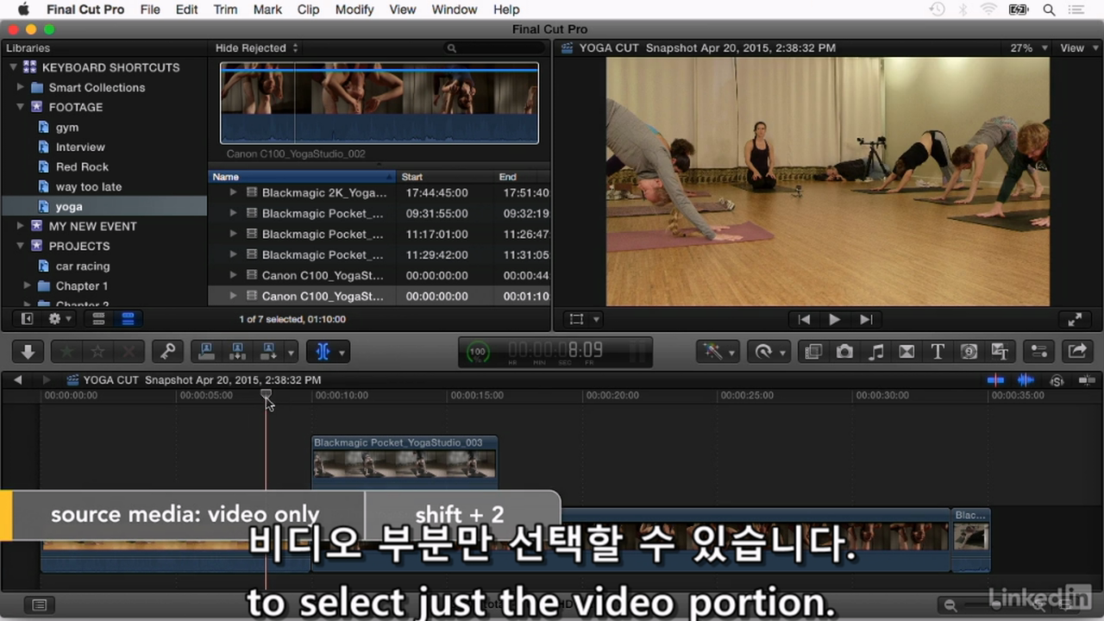Viewport: 1104px width, 621px height.
Task: Open the Modify menu
Action: pyautogui.click(x=354, y=9)
